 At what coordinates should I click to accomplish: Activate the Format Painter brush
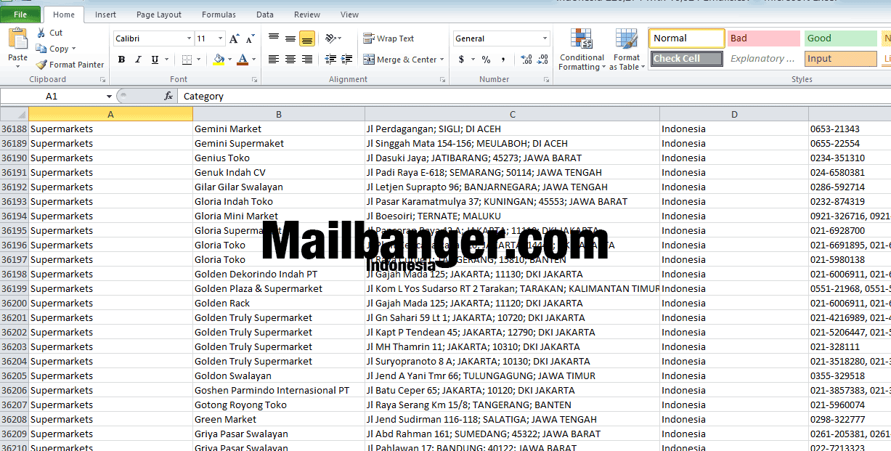tap(41, 65)
